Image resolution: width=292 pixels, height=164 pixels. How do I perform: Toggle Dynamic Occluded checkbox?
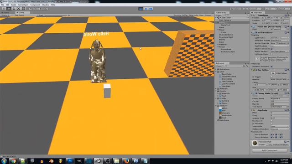(271, 67)
